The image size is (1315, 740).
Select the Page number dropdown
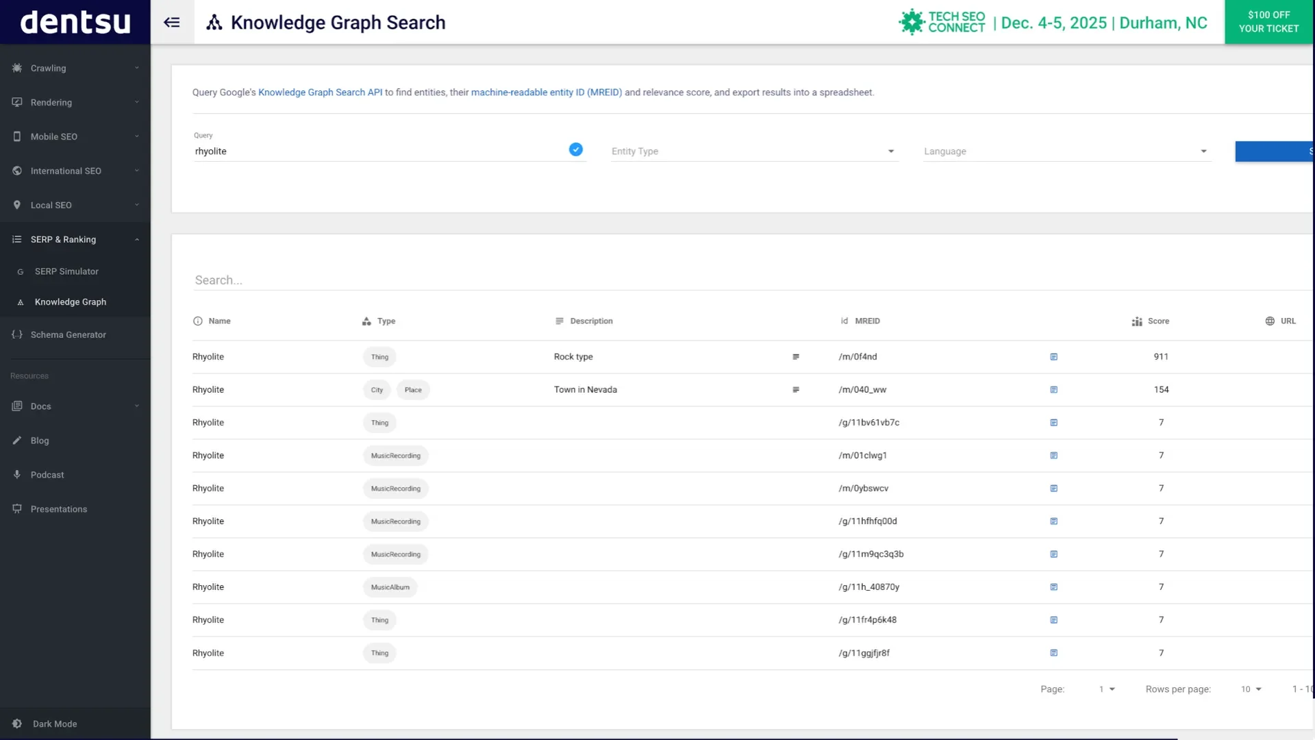pyautogui.click(x=1107, y=689)
